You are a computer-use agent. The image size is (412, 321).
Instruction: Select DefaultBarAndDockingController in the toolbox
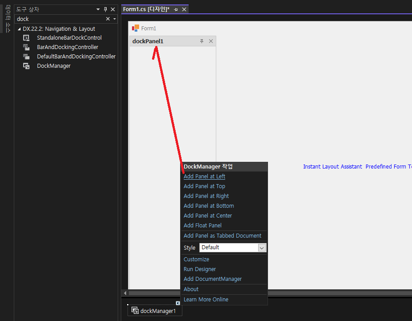point(76,57)
